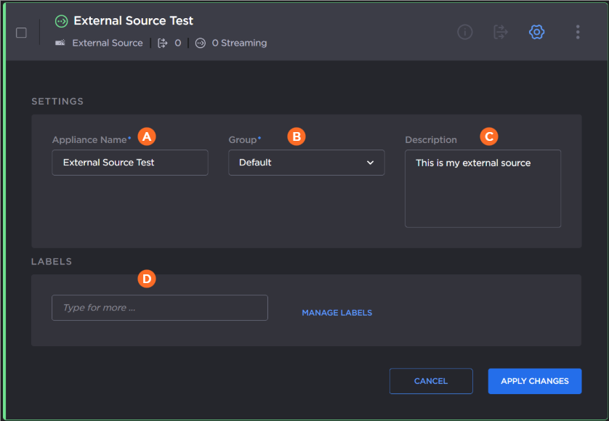The height and width of the screenshot is (421, 609).
Task: Select the orange B marker by Group
Action: (x=296, y=136)
